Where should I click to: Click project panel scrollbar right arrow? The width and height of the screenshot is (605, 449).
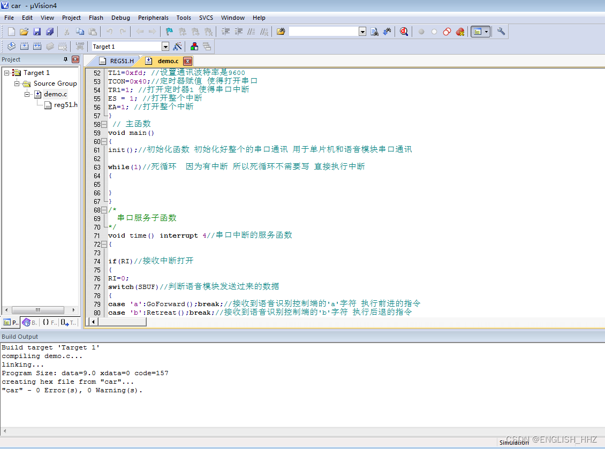pyautogui.click(x=73, y=310)
